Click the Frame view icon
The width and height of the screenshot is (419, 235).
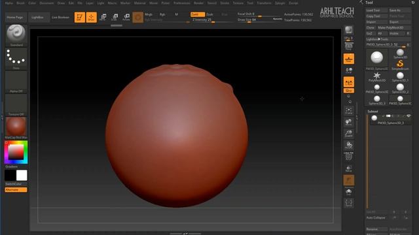pyautogui.click(x=349, y=111)
